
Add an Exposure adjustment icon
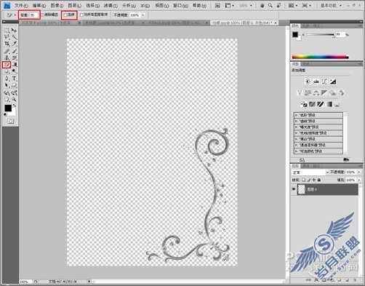click(333, 82)
